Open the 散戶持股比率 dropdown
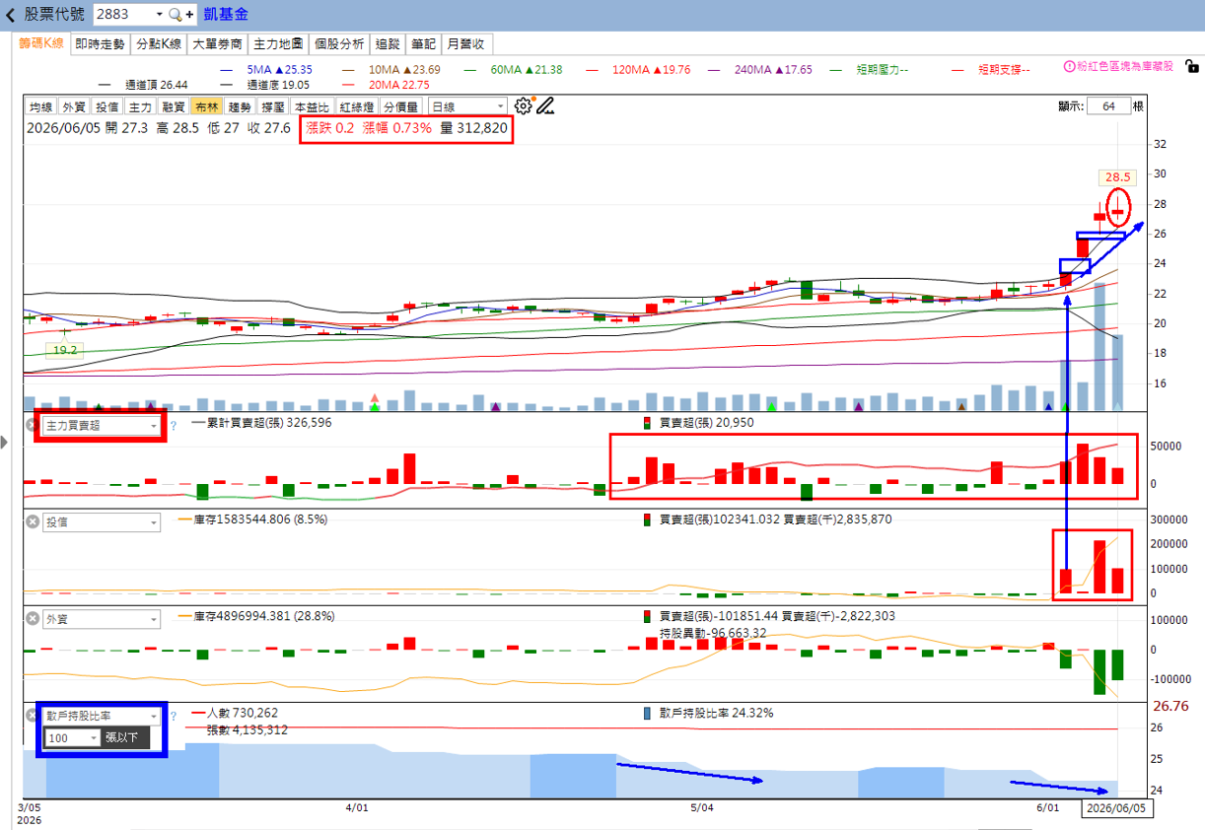1205x830 pixels. pos(101,717)
